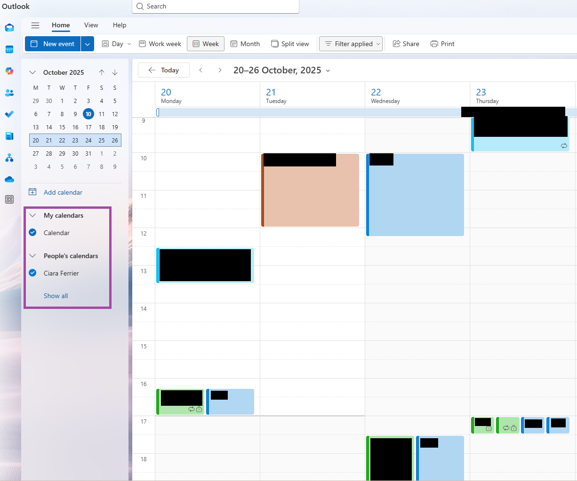Print the calendar

442,44
